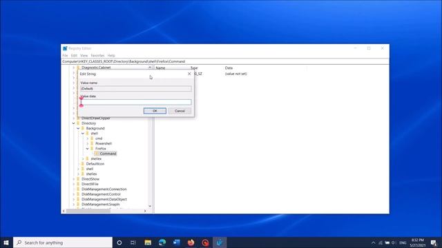Select the DiskManagement.Connection key

[x=104, y=189]
